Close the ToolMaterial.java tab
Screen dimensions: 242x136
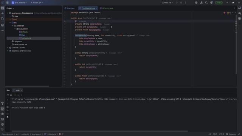[96, 8]
